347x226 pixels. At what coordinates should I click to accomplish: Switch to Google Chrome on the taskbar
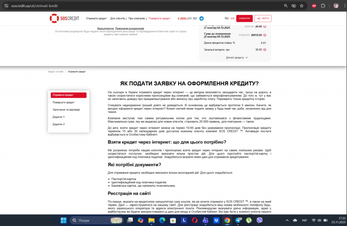tap(227, 220)
